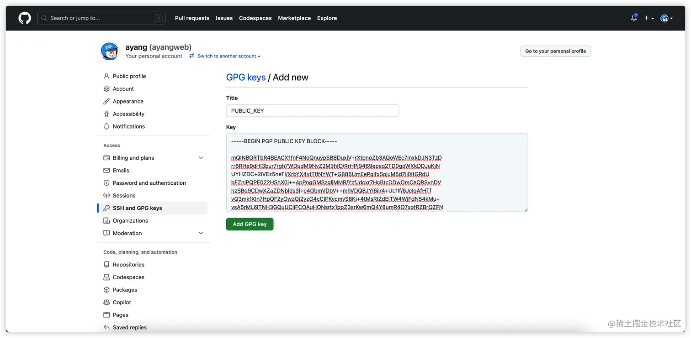
Task: Focus the Title input field
Action: [x=313, y=111]
